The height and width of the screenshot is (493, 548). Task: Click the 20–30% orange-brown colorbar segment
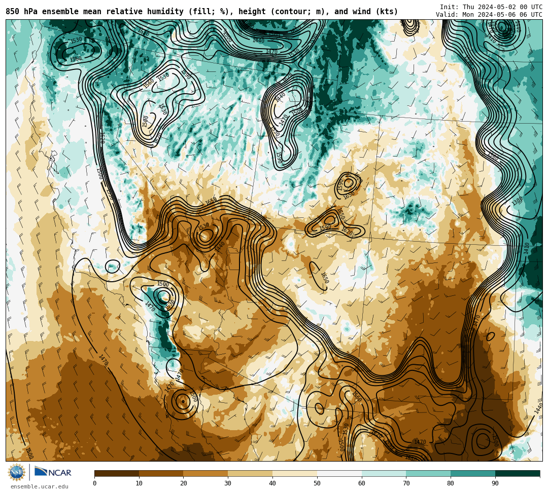tap(206, 473)
